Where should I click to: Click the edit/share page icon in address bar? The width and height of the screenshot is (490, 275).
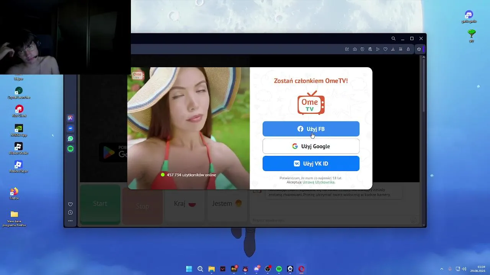tap(347, 49)
